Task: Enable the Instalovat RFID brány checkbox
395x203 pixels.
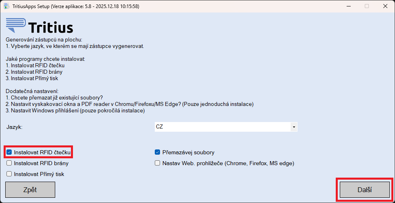Action: [x=9, y=164]
